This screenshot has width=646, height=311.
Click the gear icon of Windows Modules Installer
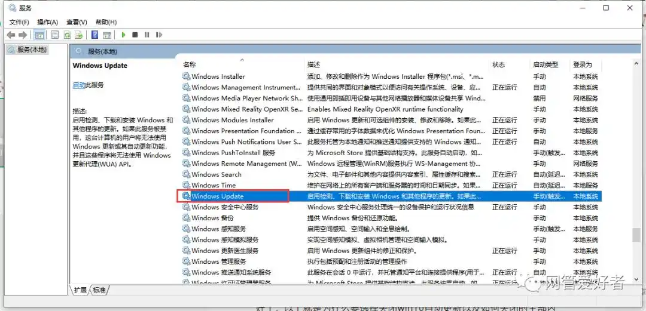(x=186, y=120)
